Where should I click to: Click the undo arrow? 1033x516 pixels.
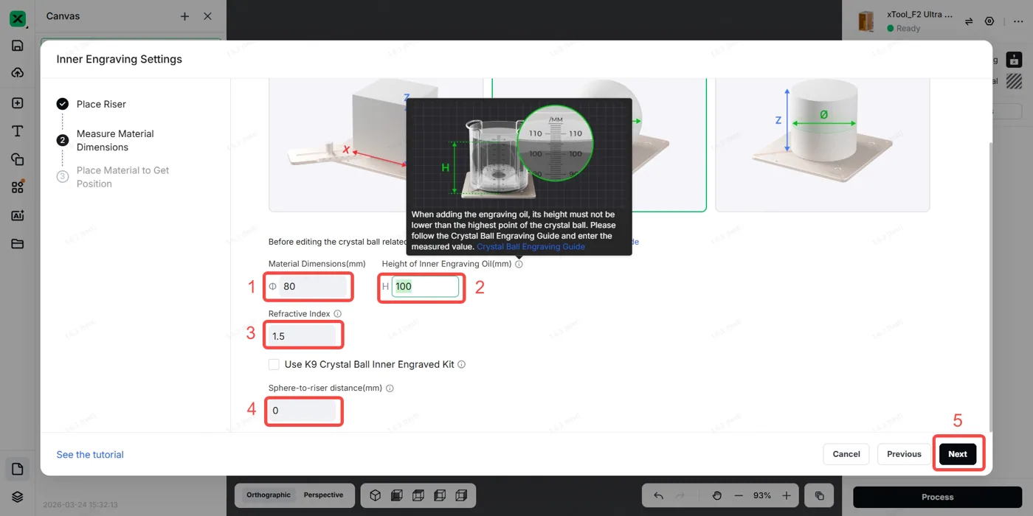(x=658, y=495)
